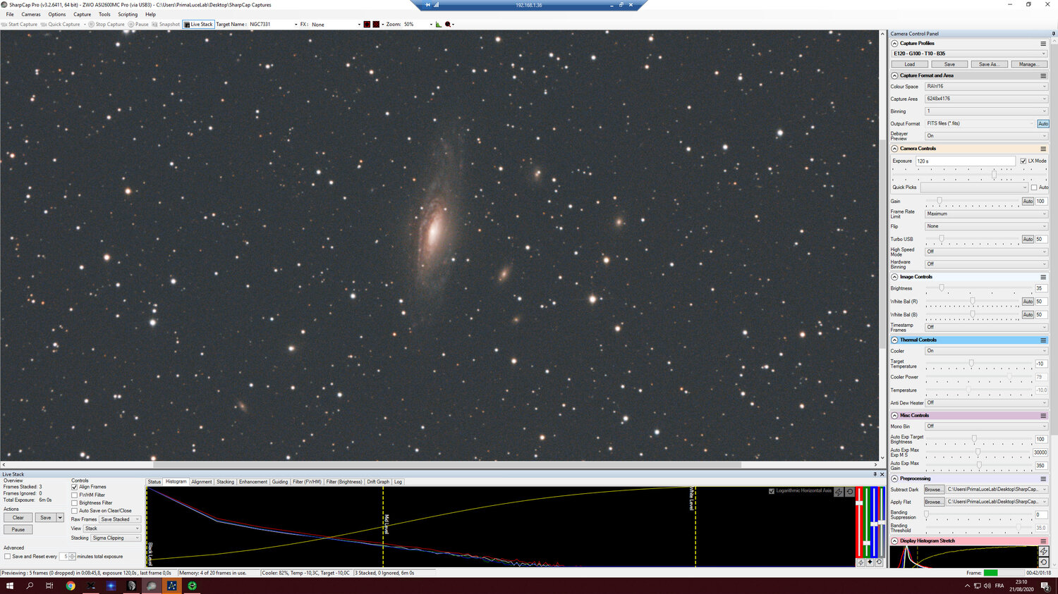Toggle Logarithmic Horizontal Axis checkbox
The height and width of the screenshot is (594, 1058).
click(x=771, y=491)
